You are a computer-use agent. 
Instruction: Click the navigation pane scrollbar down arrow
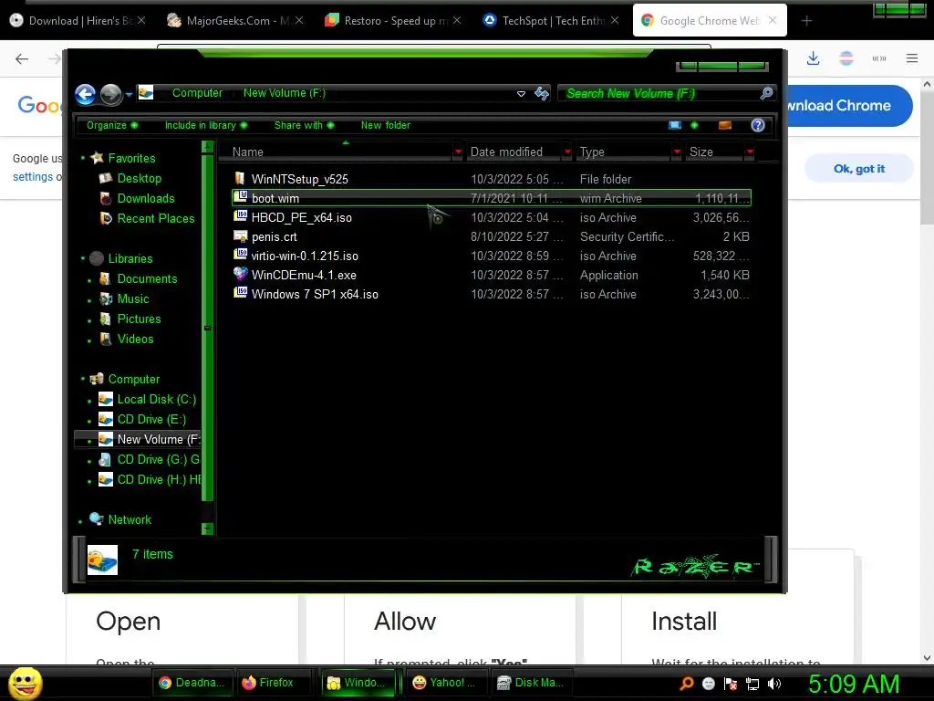[x=207, y=528]
